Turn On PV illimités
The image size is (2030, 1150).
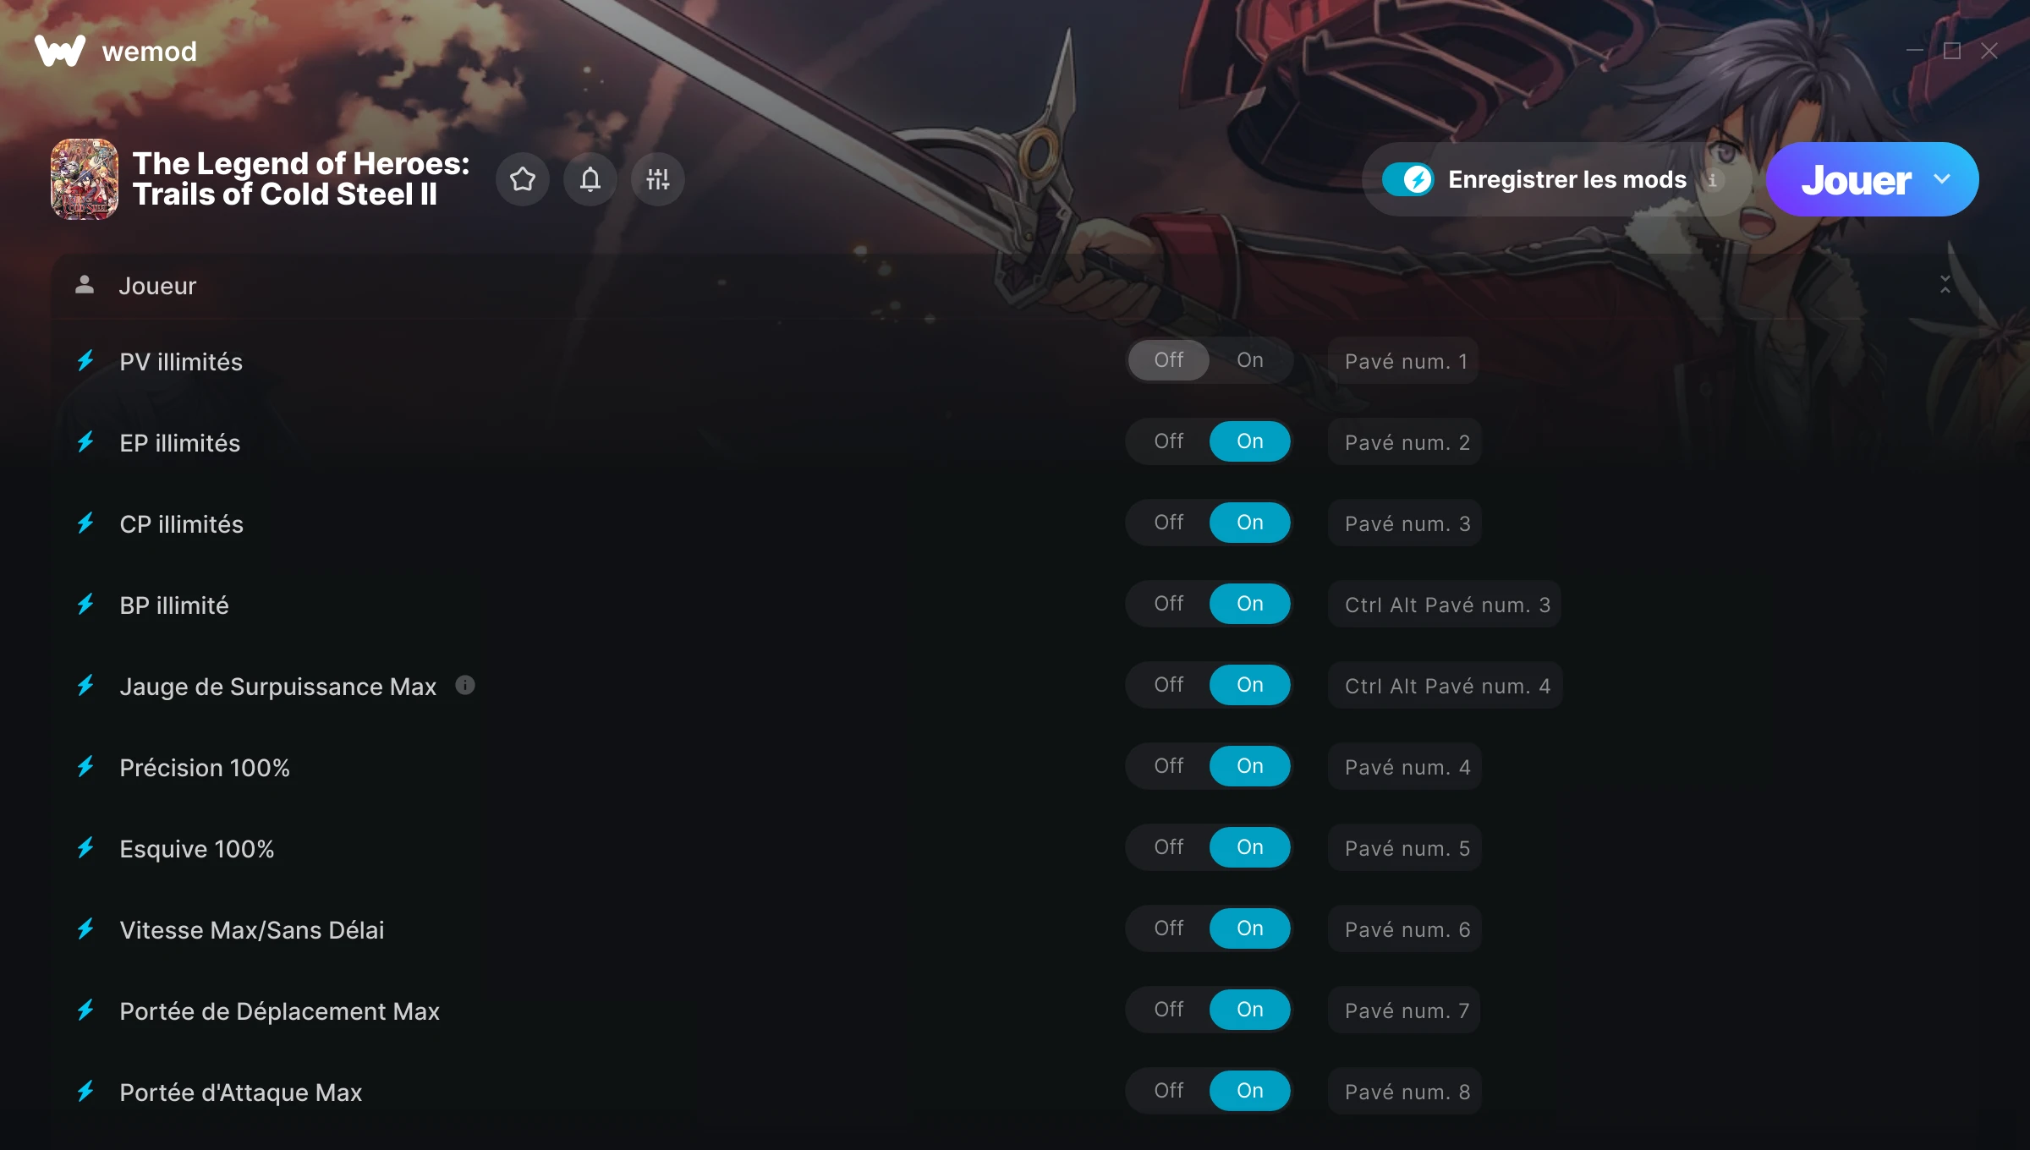point(1250,360)
